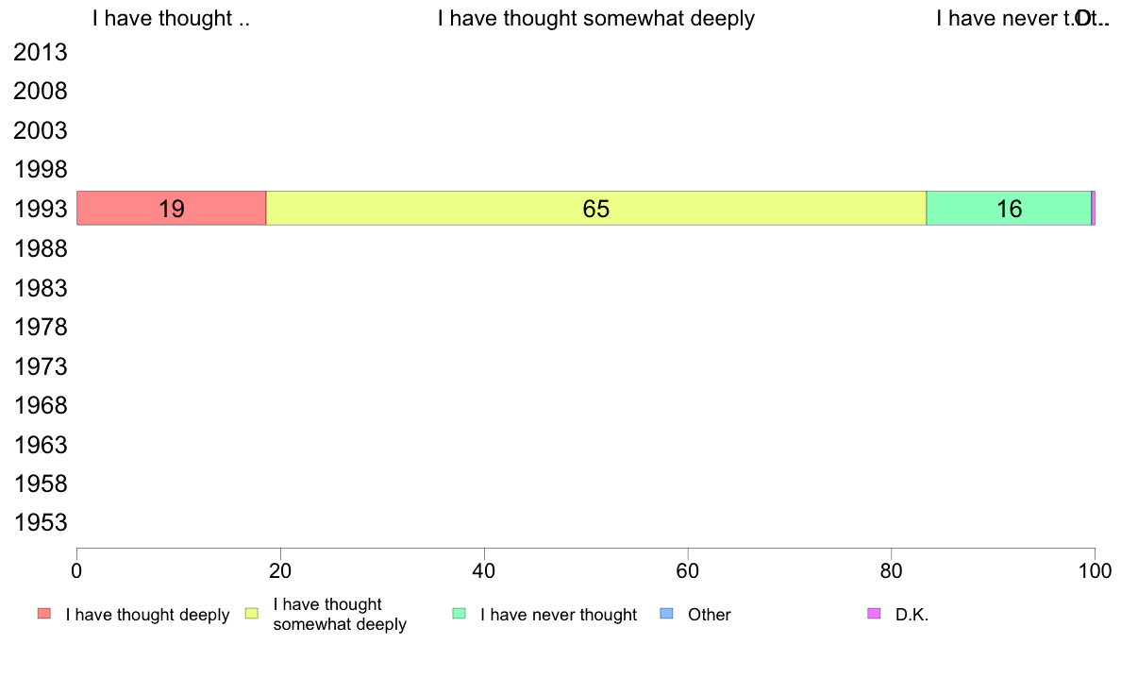
Task: Click the blue 'Other' legend swatch
Action: (x=666, y=614)
